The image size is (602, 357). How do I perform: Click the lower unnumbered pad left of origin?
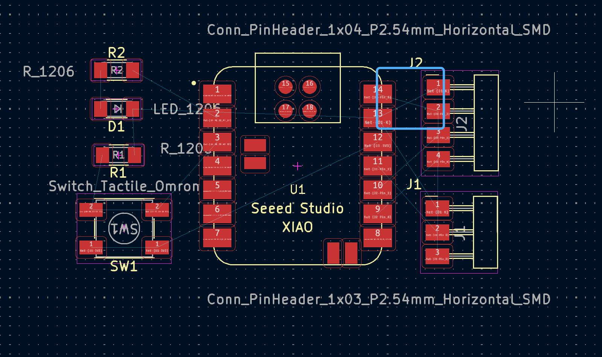[x=255, y=163]
